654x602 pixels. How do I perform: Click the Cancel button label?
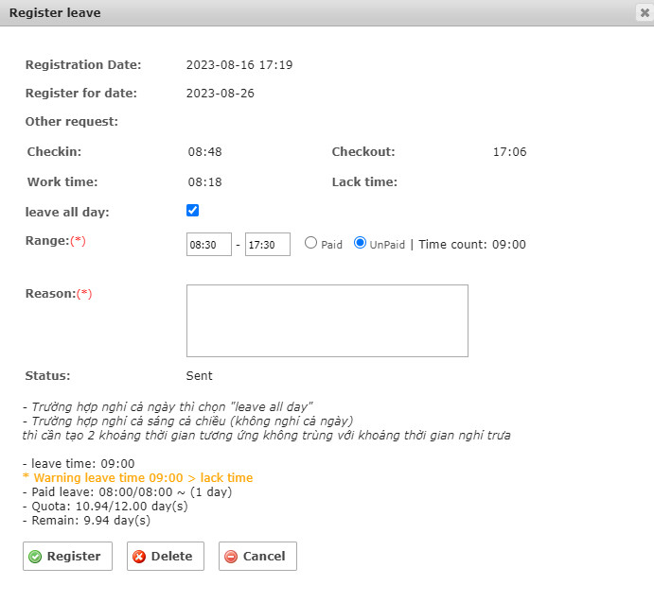click(264, 557)
